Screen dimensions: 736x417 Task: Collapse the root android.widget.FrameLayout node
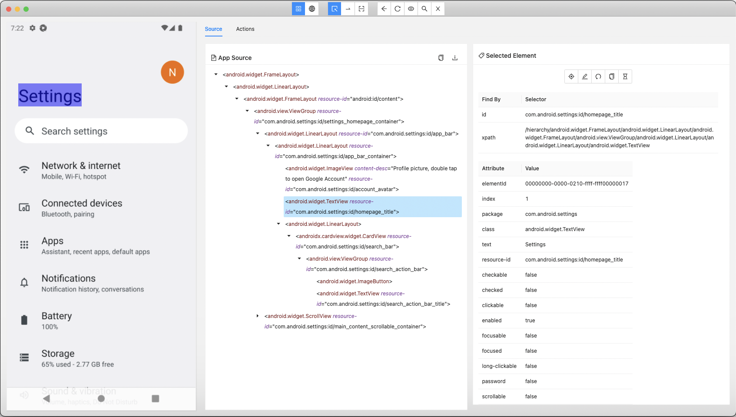click(216, 75)
